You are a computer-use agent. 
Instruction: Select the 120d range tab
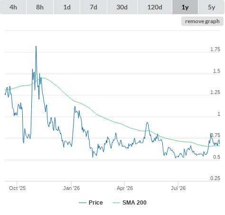tap(155, 7)
